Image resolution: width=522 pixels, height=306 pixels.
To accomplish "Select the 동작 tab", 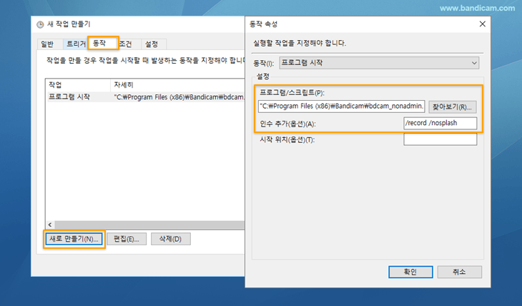I will pos(103,43).
